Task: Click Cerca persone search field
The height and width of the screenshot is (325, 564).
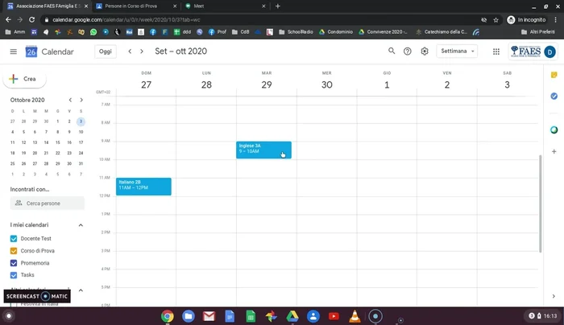Action: coord(47,204)
